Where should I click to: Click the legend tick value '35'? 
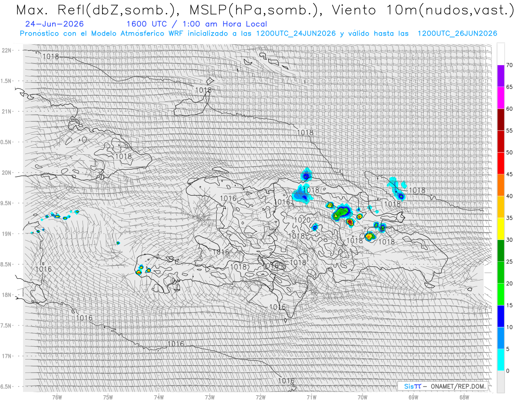click(510, 218)
